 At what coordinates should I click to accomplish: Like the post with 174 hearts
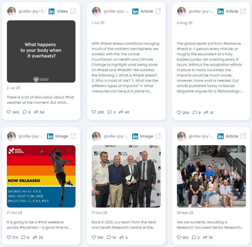(x=9, y=237)
